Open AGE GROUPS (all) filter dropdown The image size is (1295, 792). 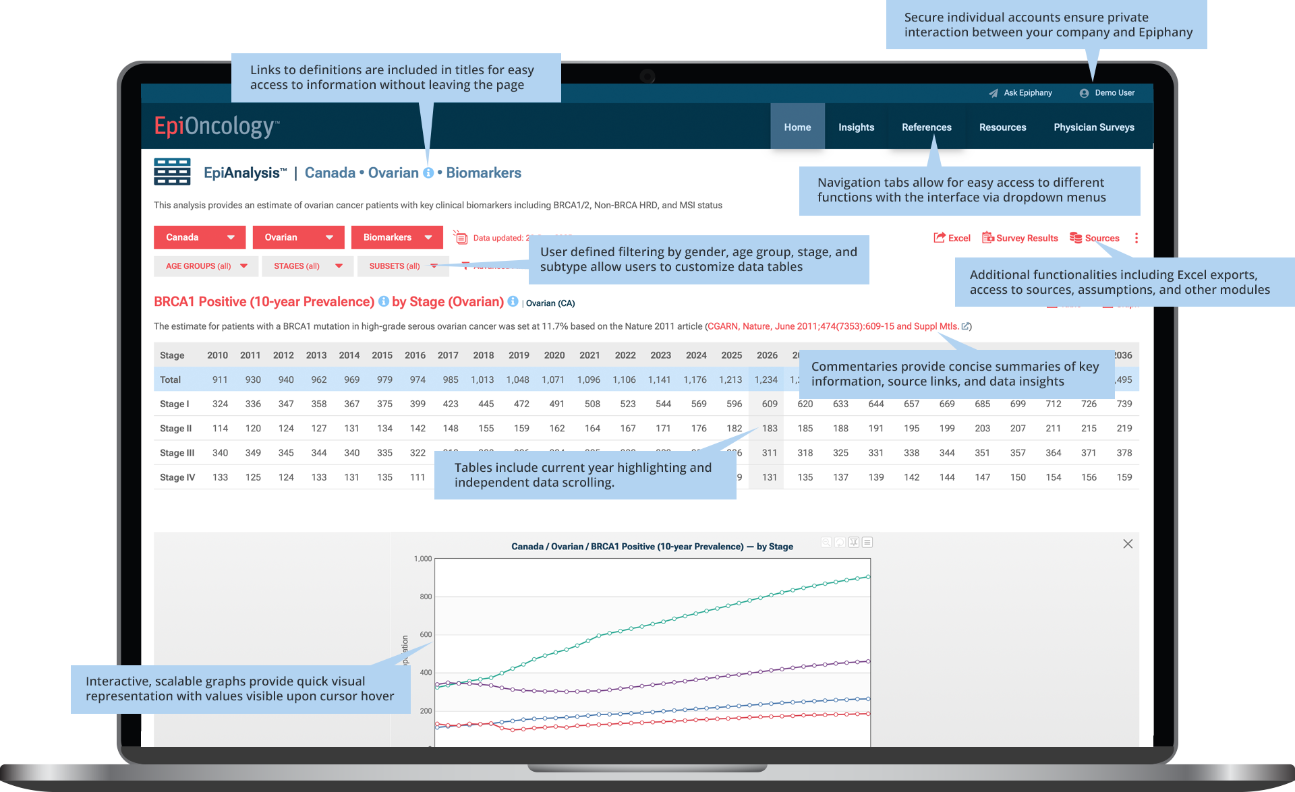click(x=206, y=266)
